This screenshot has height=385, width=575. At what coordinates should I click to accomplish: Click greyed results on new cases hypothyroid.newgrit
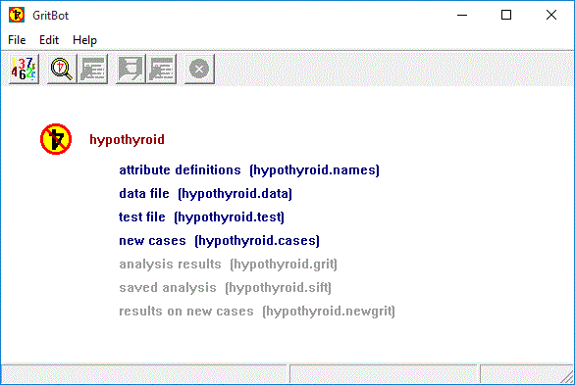[257, 312]
